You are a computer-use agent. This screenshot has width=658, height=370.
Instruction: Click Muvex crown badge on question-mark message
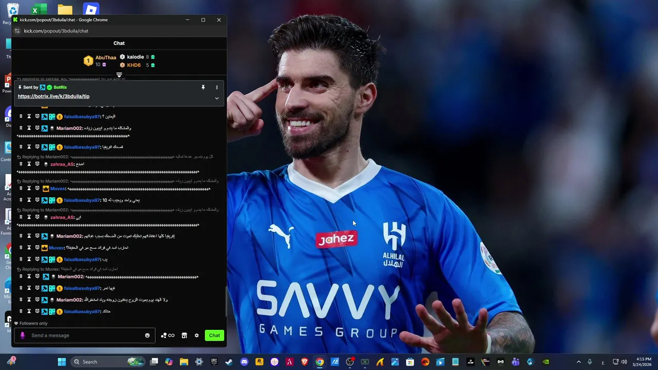coord(45,248)
